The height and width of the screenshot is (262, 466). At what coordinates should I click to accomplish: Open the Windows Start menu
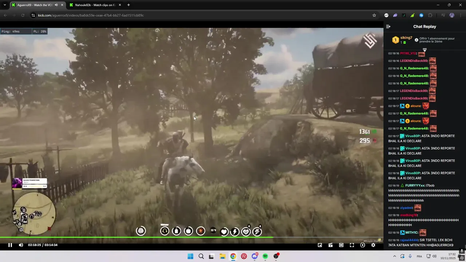190,256
